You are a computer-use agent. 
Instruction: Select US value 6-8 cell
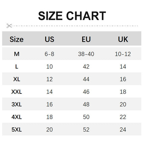(49, 54)
